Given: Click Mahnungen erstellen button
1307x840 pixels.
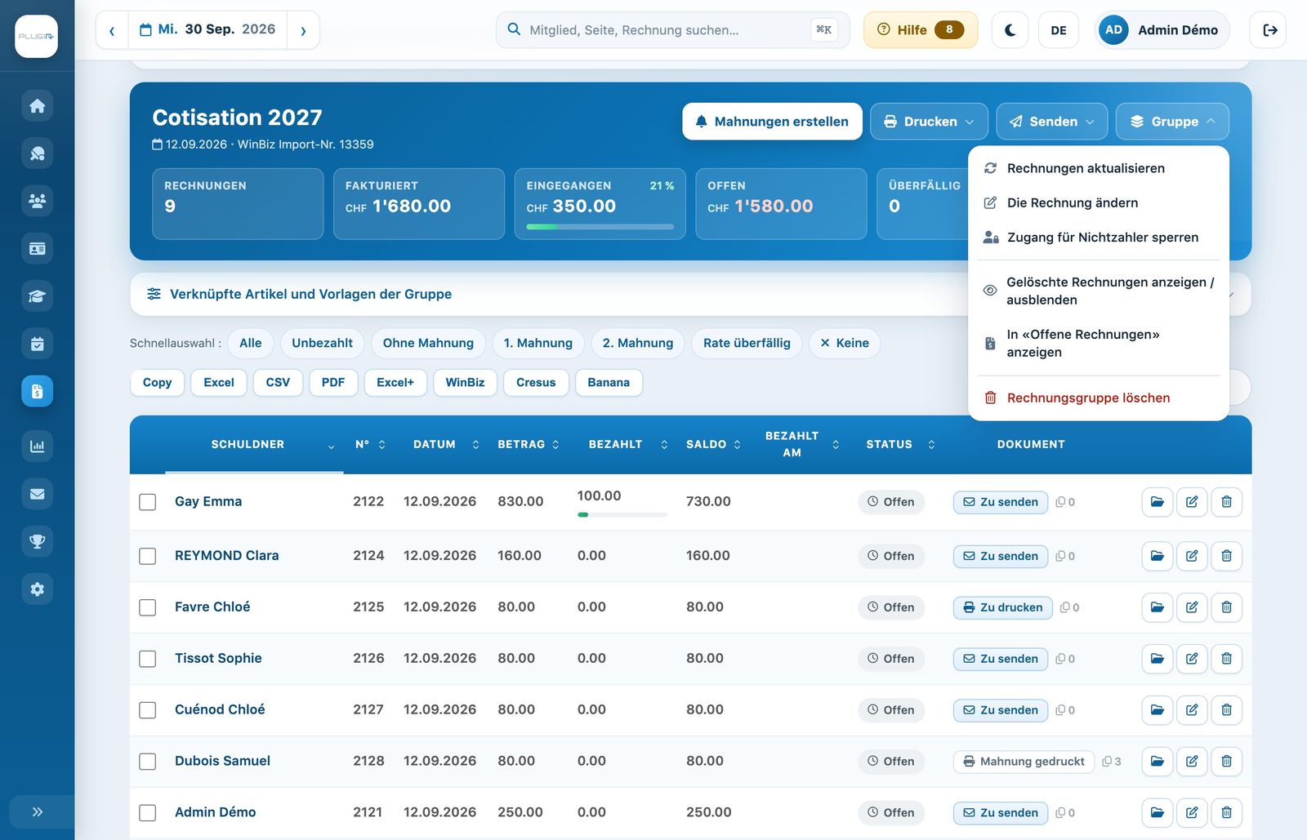Looking at the screenshot, I should [772, 122].
